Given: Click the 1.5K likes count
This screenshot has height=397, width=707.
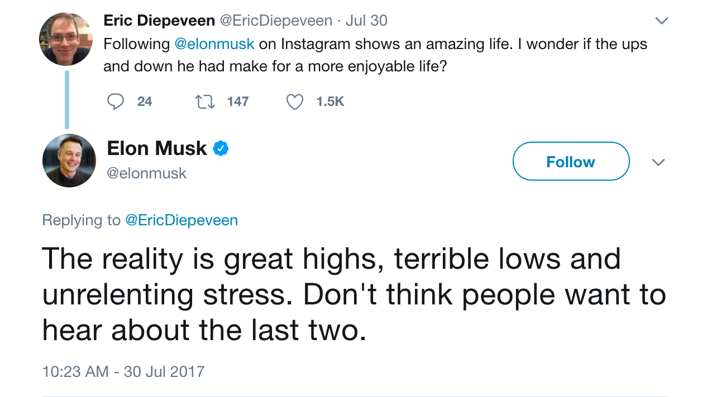Looking at the screenshot, I should pyautogui.click(x=330, y=101).
